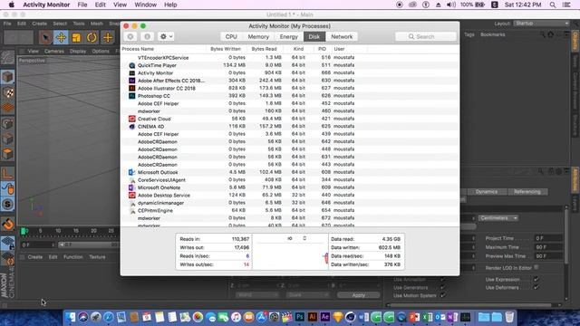
Task: Click the Apply button in Cinema 4D
Action: click(359, 295)
